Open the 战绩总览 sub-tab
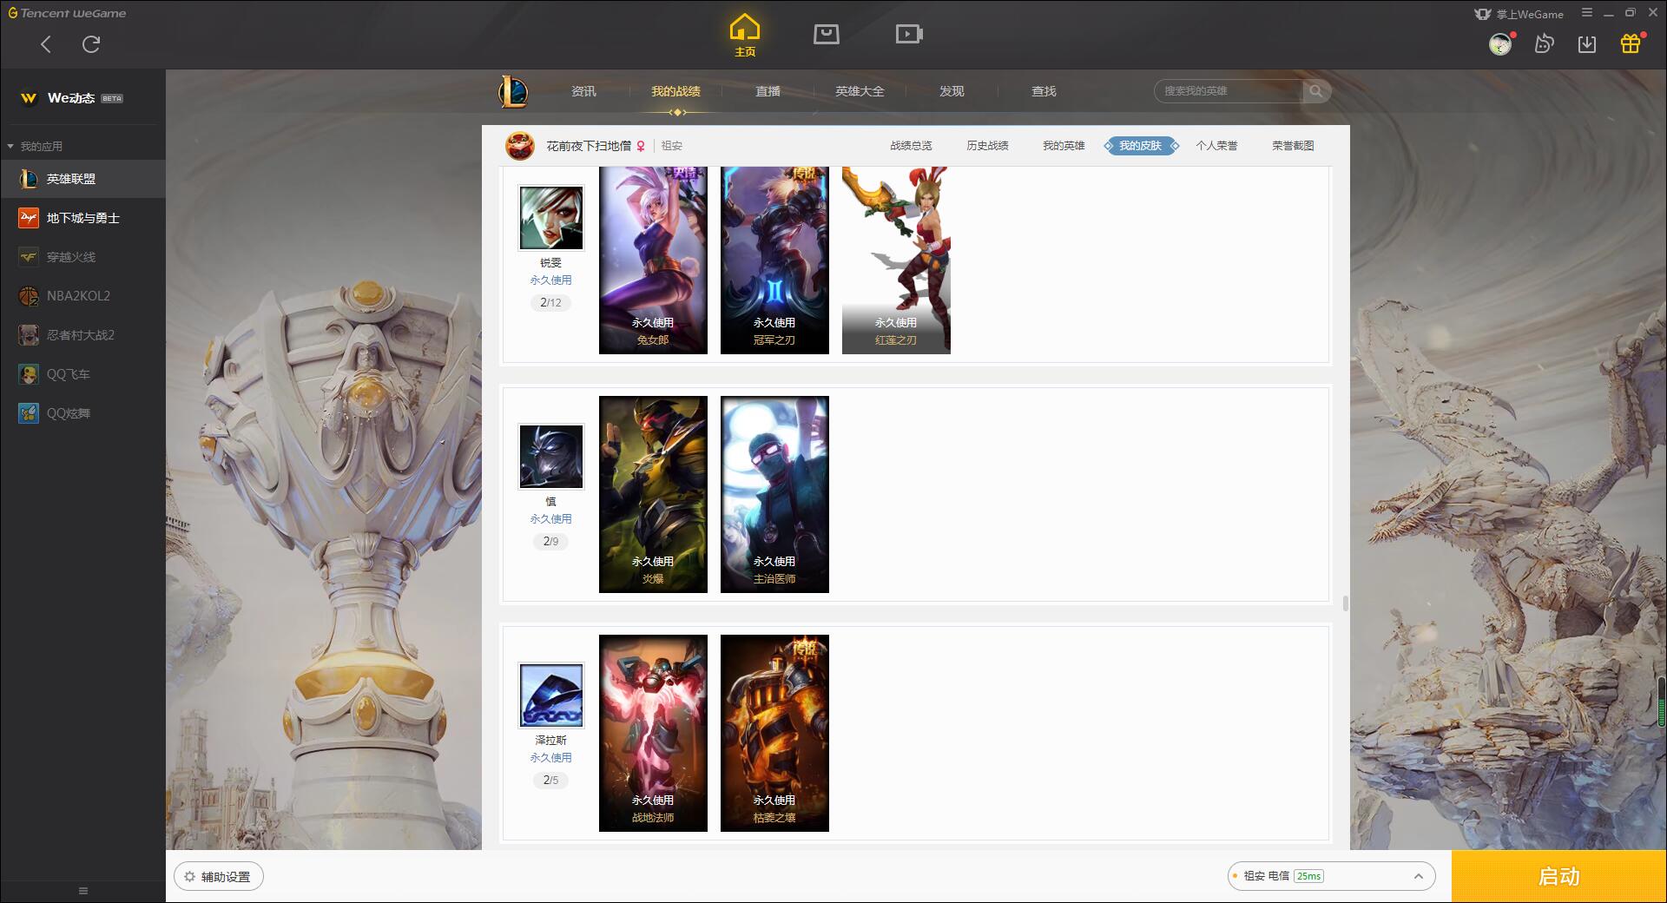The height and width of the screenshot is (903, 1667). [911, 146]
